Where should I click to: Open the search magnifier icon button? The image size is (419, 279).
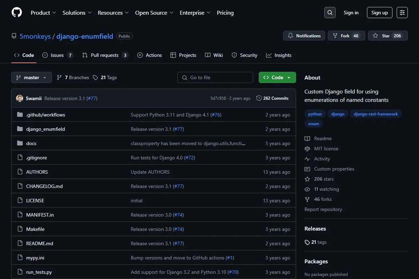click(x=330, y=13)
